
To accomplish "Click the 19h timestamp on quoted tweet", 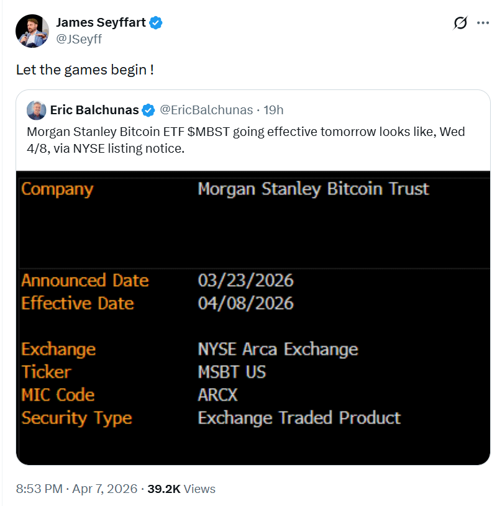I will tap(273, 110).
